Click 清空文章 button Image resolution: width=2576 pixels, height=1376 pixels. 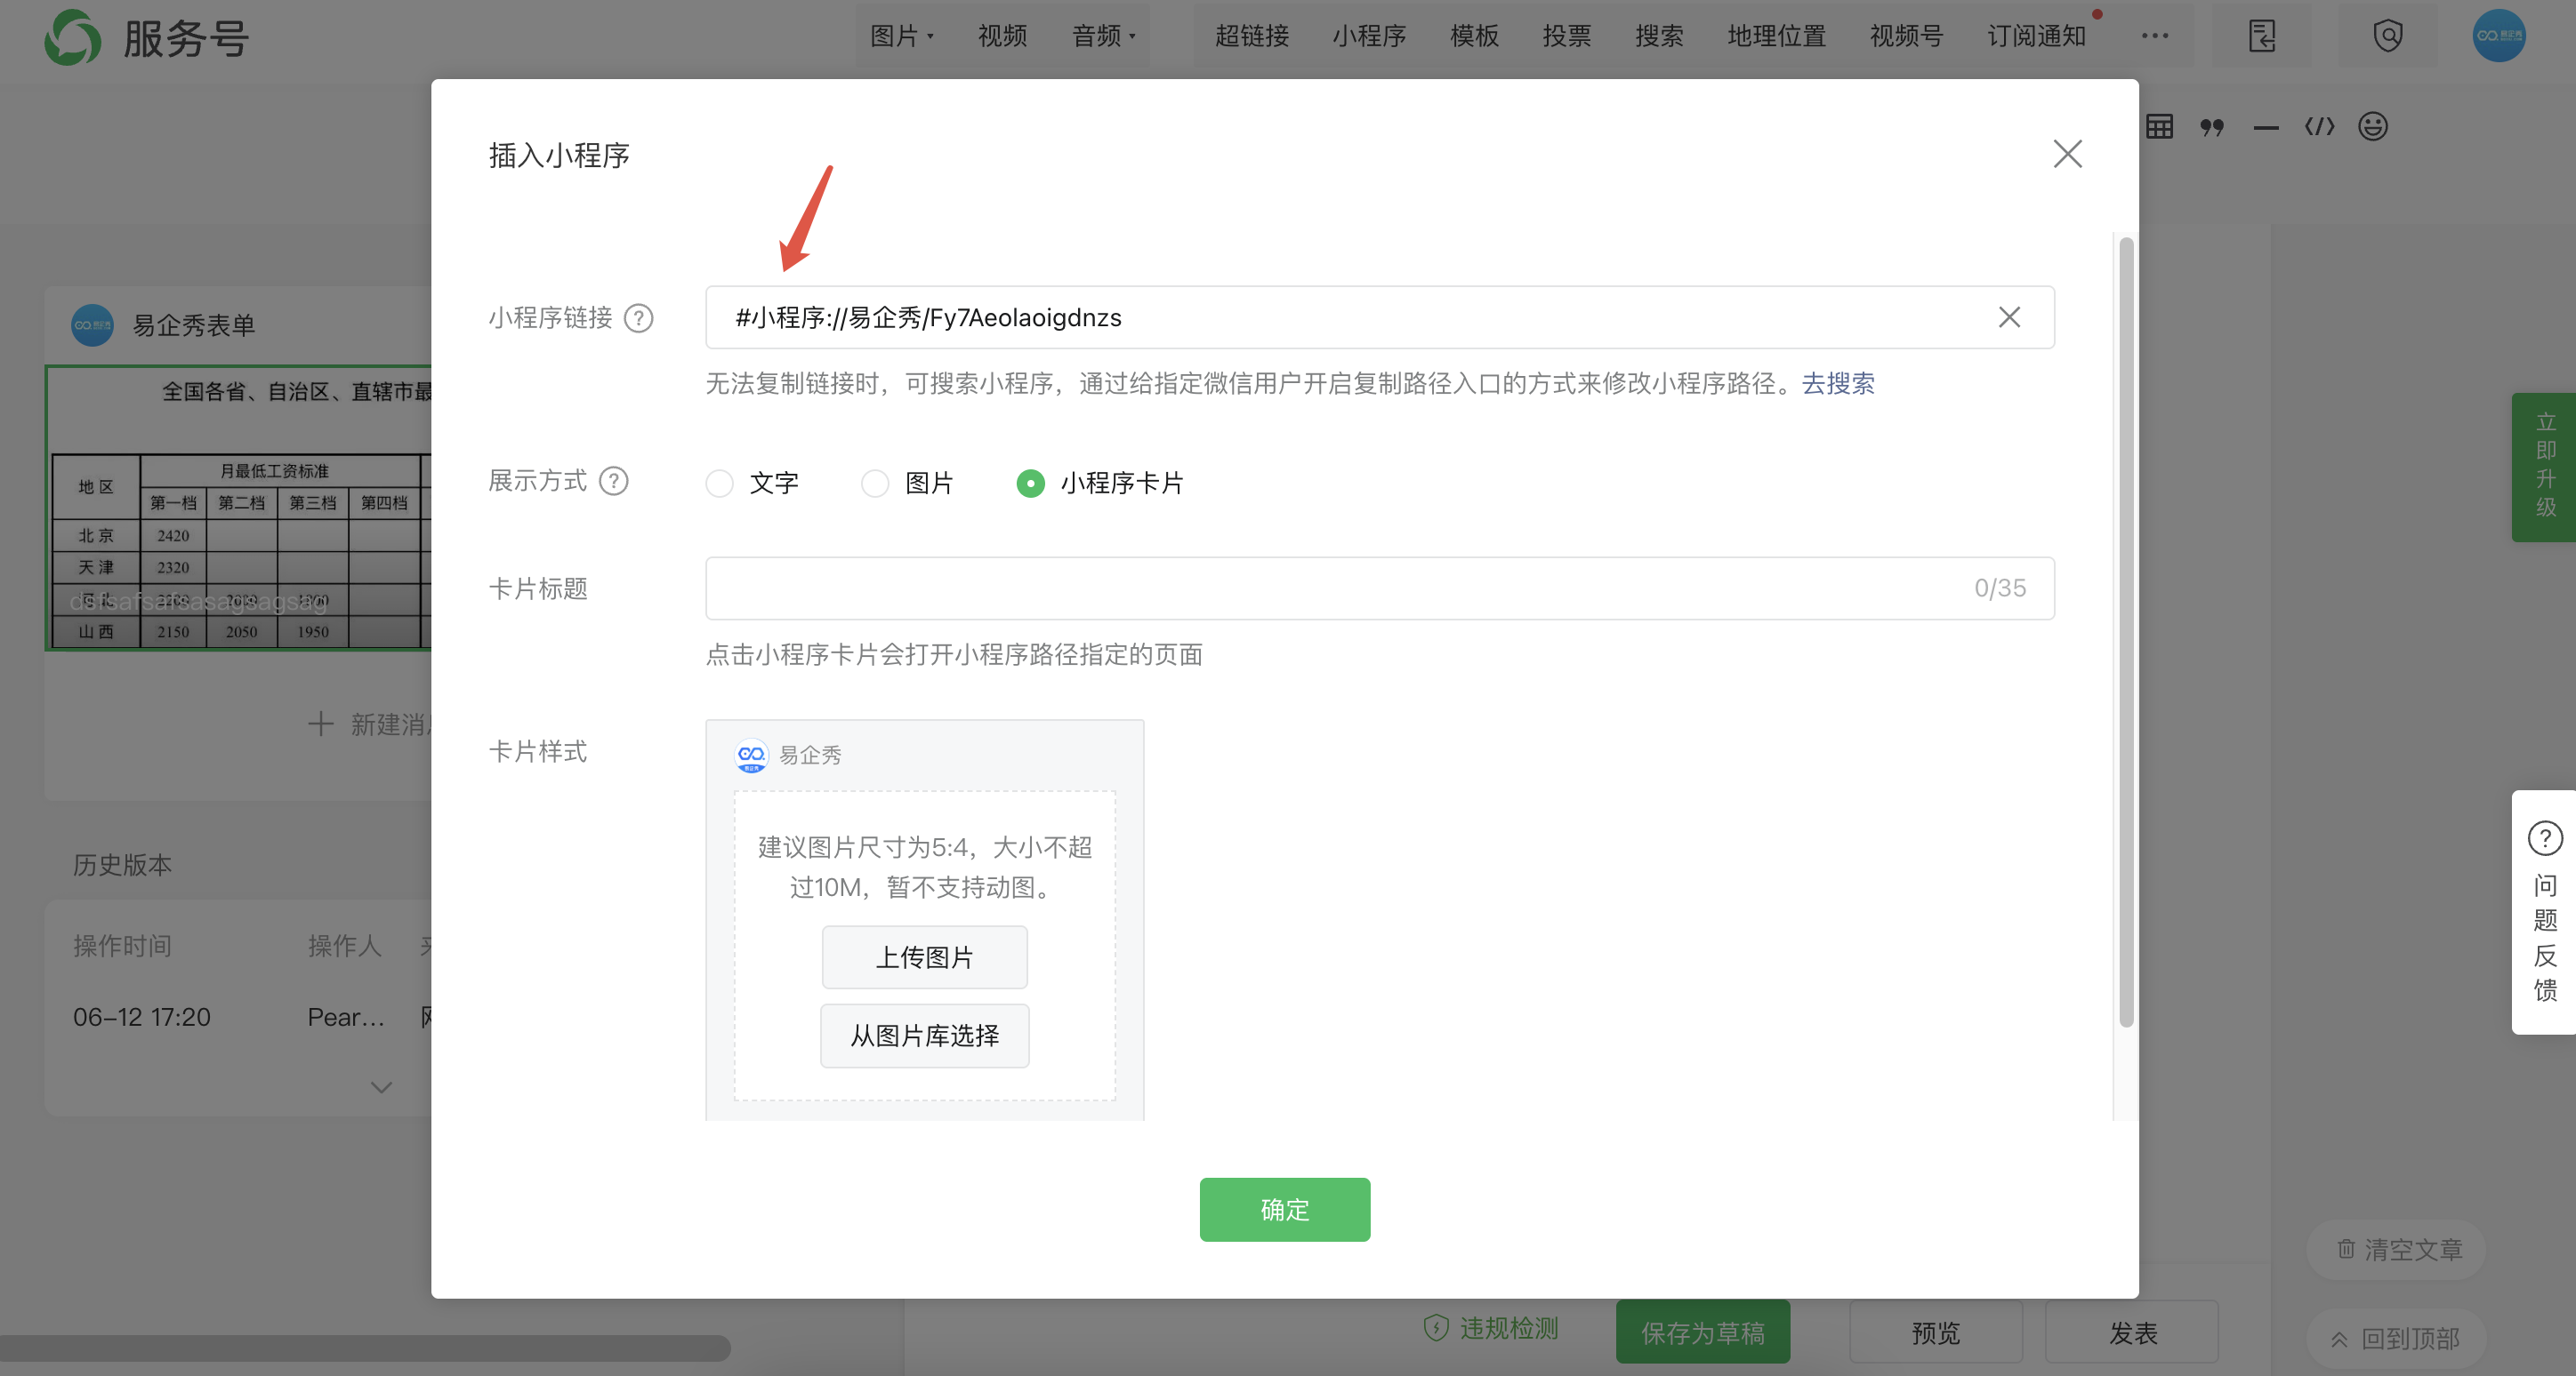pos(2398,1249)
